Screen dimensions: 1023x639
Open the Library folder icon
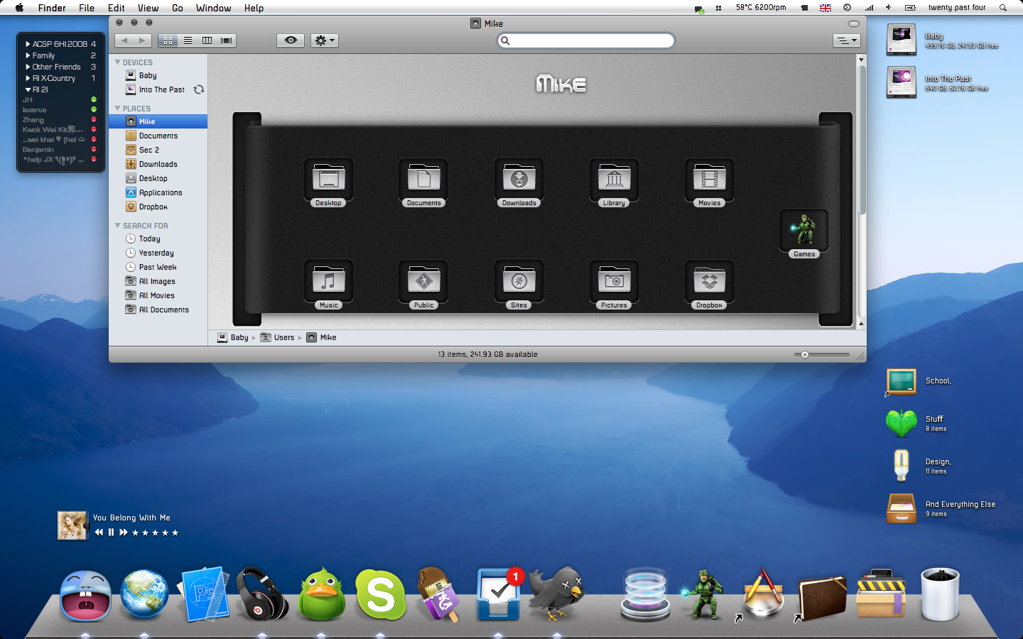614,179
